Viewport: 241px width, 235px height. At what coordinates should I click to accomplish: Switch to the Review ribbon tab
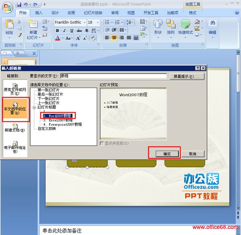pos(115,13)
